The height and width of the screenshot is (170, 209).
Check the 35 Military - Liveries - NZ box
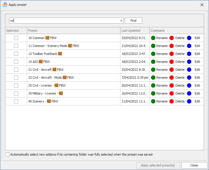(x=16, y=93)
